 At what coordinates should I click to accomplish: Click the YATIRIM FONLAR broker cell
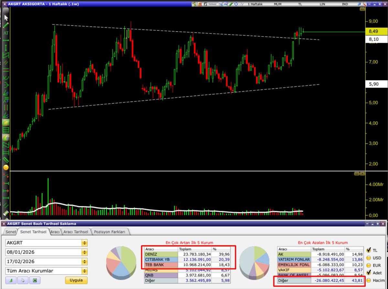(294, 259)
